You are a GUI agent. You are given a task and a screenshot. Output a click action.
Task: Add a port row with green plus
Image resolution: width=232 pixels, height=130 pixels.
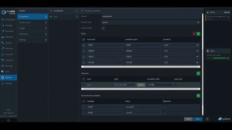tap(198, 34)
